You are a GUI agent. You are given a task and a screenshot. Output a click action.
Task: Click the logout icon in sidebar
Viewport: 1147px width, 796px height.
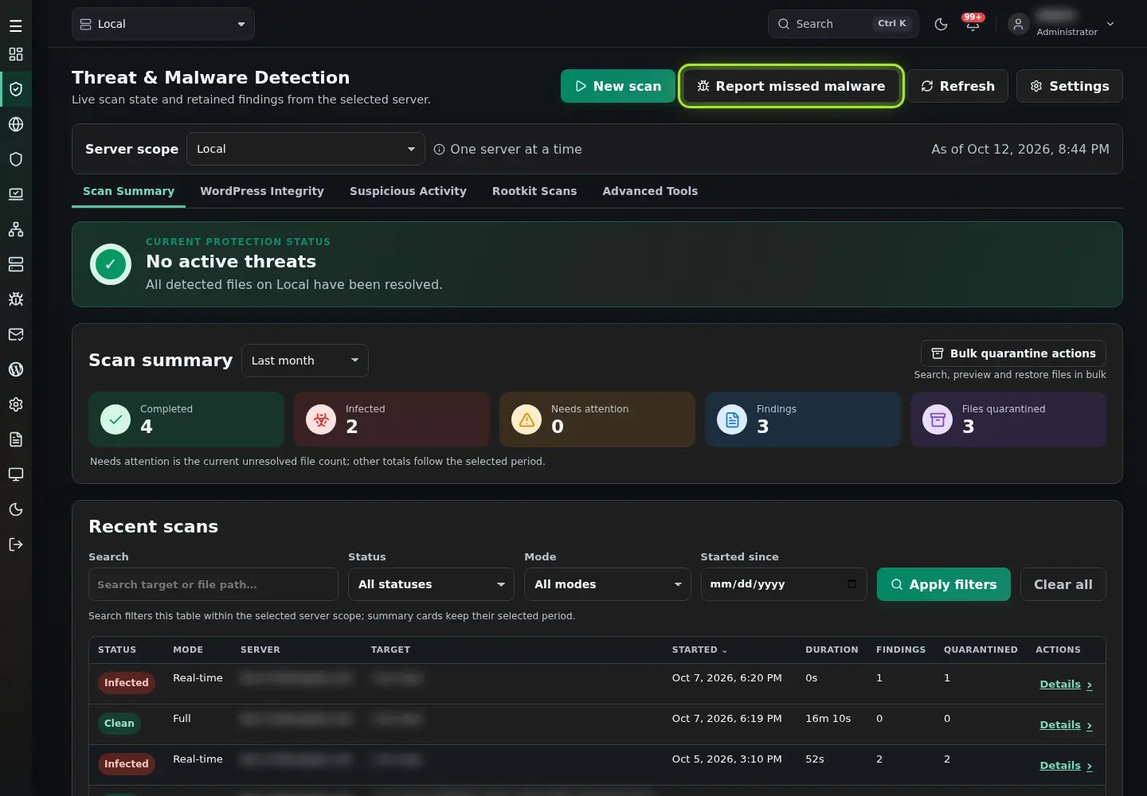click(16, 544)
